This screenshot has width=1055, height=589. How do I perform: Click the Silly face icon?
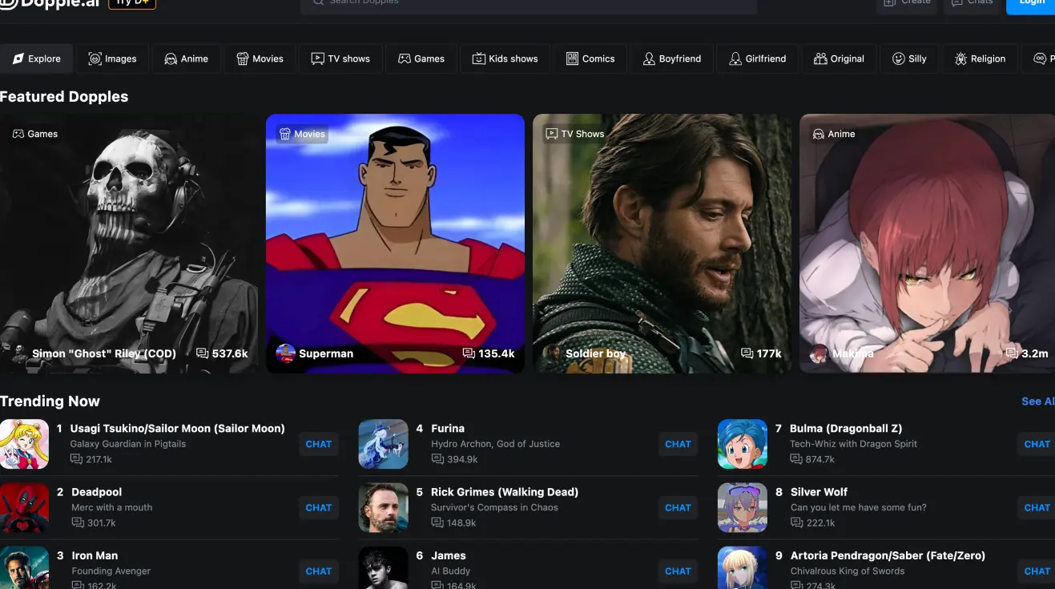(x=899, y=58)
